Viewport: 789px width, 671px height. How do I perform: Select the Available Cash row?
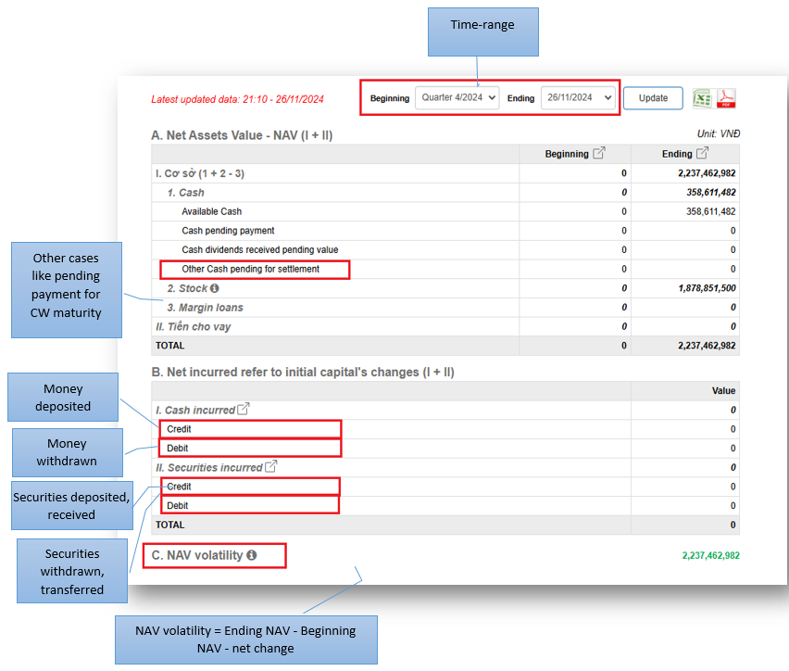pyautogui.click(x=212, y=211)
